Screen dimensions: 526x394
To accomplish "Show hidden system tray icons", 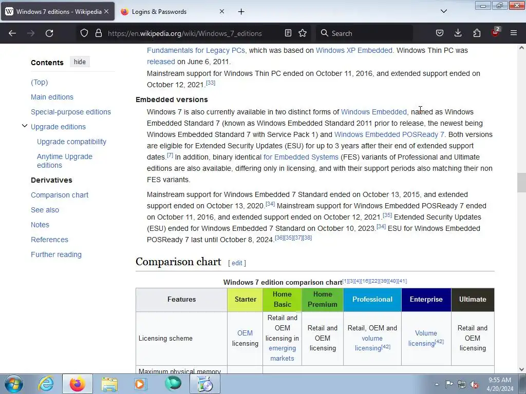I will pos(437,384).
